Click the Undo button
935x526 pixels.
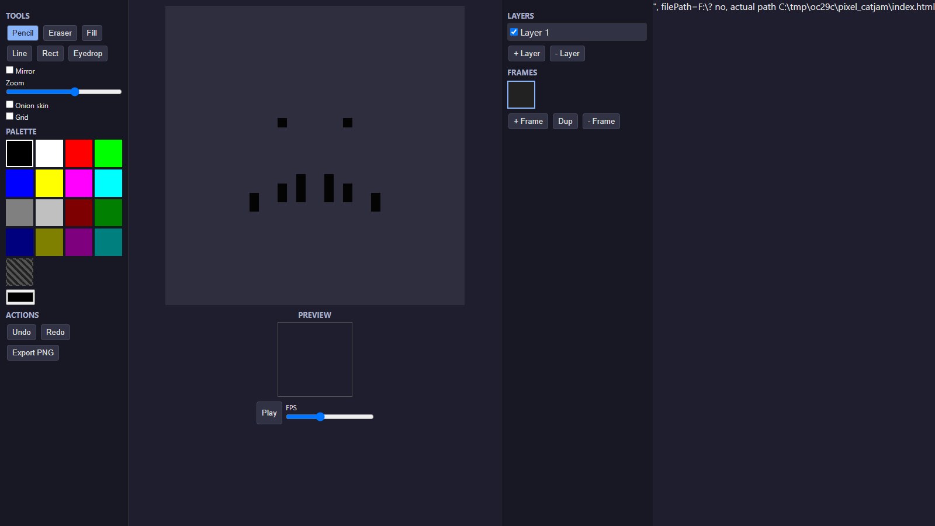click(x=22, y=333)
